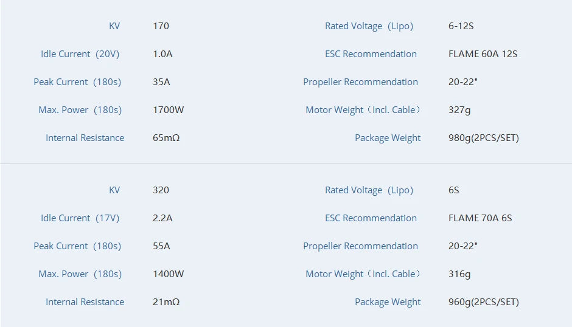
Task: Select the 6-12S rated voltage value
Action: pos(459,26)
